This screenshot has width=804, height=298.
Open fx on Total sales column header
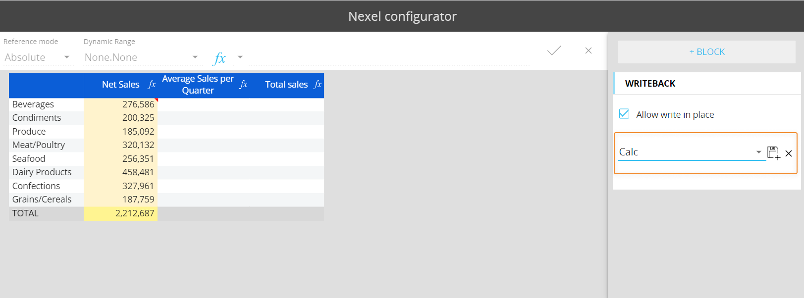(x=318, y=85)
